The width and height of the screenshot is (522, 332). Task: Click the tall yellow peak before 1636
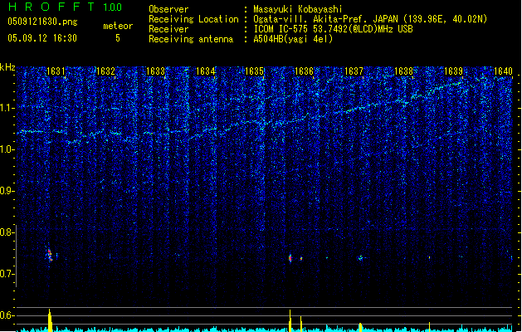(290, 320)
